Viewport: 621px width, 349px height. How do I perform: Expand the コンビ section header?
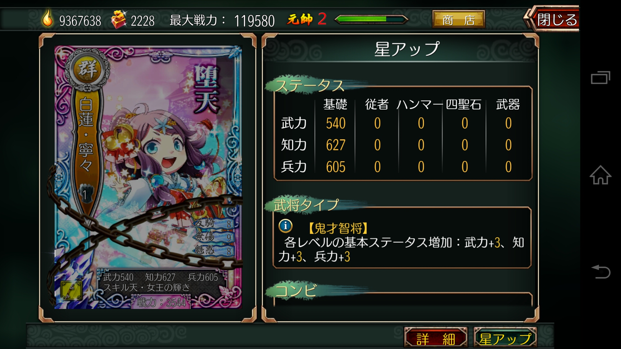point(296,291)
